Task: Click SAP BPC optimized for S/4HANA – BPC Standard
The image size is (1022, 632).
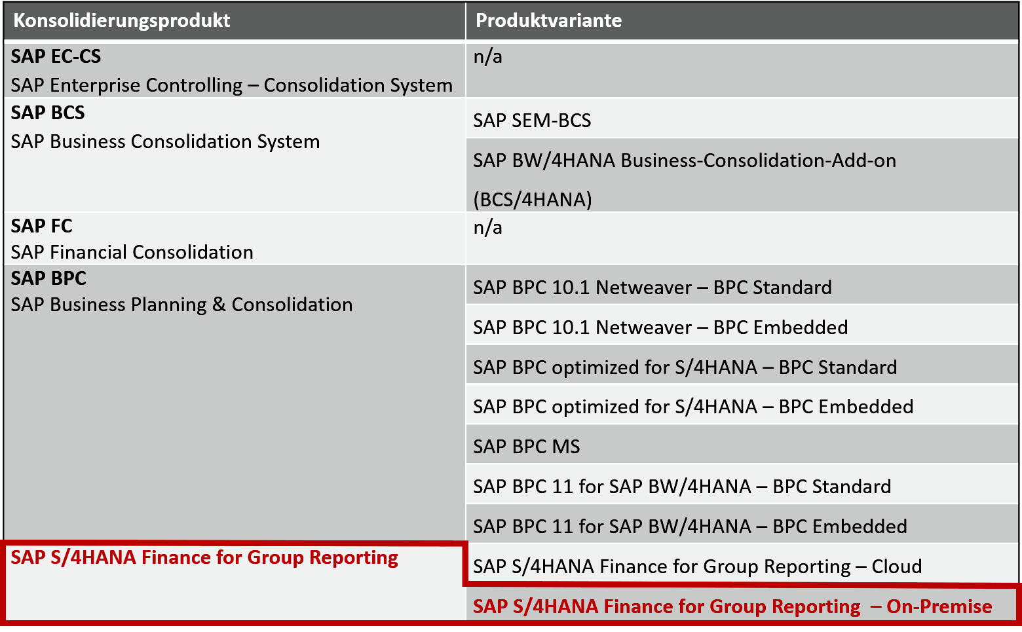Action: point(685,367)
